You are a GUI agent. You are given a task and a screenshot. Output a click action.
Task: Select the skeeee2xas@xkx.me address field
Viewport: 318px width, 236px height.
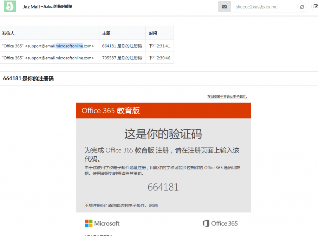click(264, 7)
